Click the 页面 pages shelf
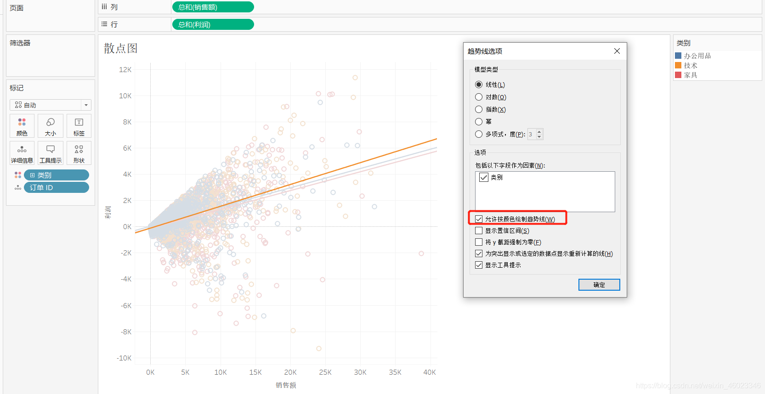765x394 pixels. 51,16
